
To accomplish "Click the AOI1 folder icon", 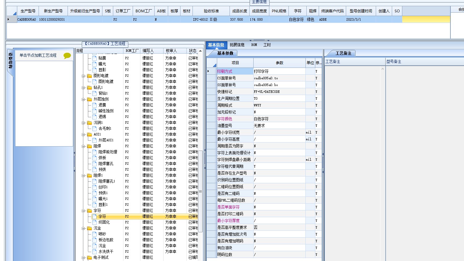I will click(x=89, y=135).
